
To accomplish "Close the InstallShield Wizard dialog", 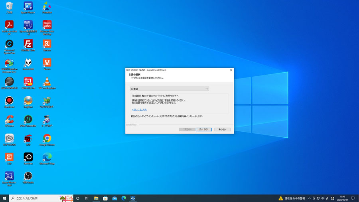I will (x=231, y=70).
